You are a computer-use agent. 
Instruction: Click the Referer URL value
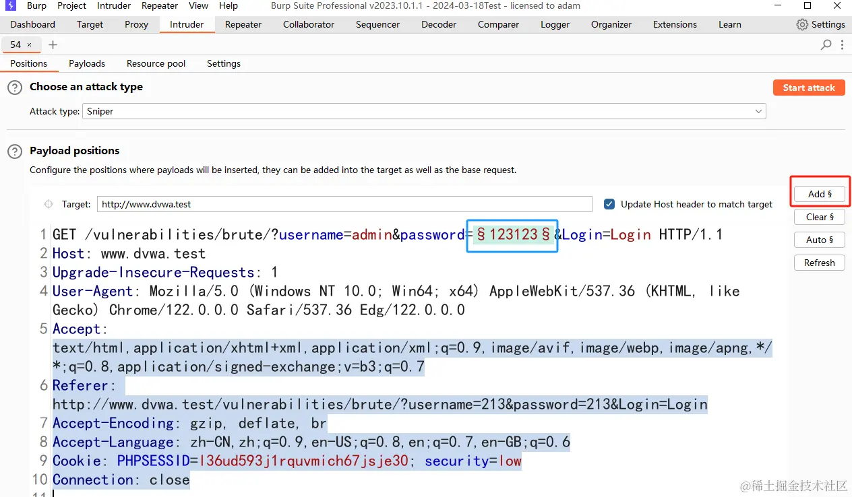(x=380, y=404)
